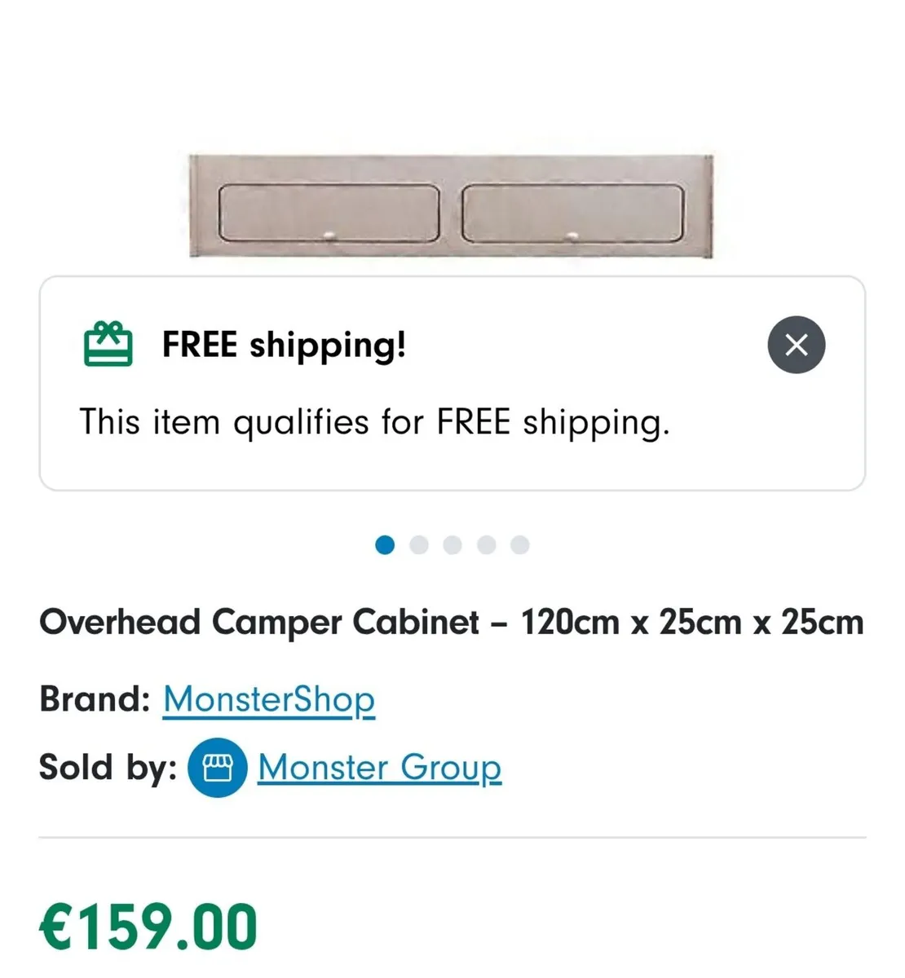Click the green gift FREE shipping icon
Screen dimensions: 905x978
(108, 345)
